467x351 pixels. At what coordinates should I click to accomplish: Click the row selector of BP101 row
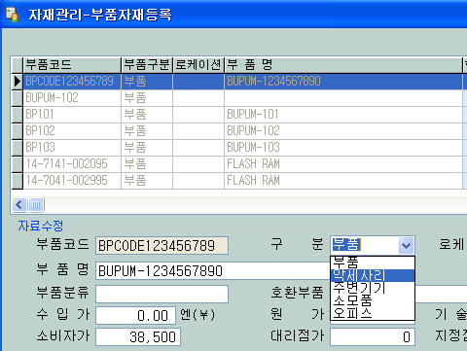pyautogui.click(x=18, y=115)
